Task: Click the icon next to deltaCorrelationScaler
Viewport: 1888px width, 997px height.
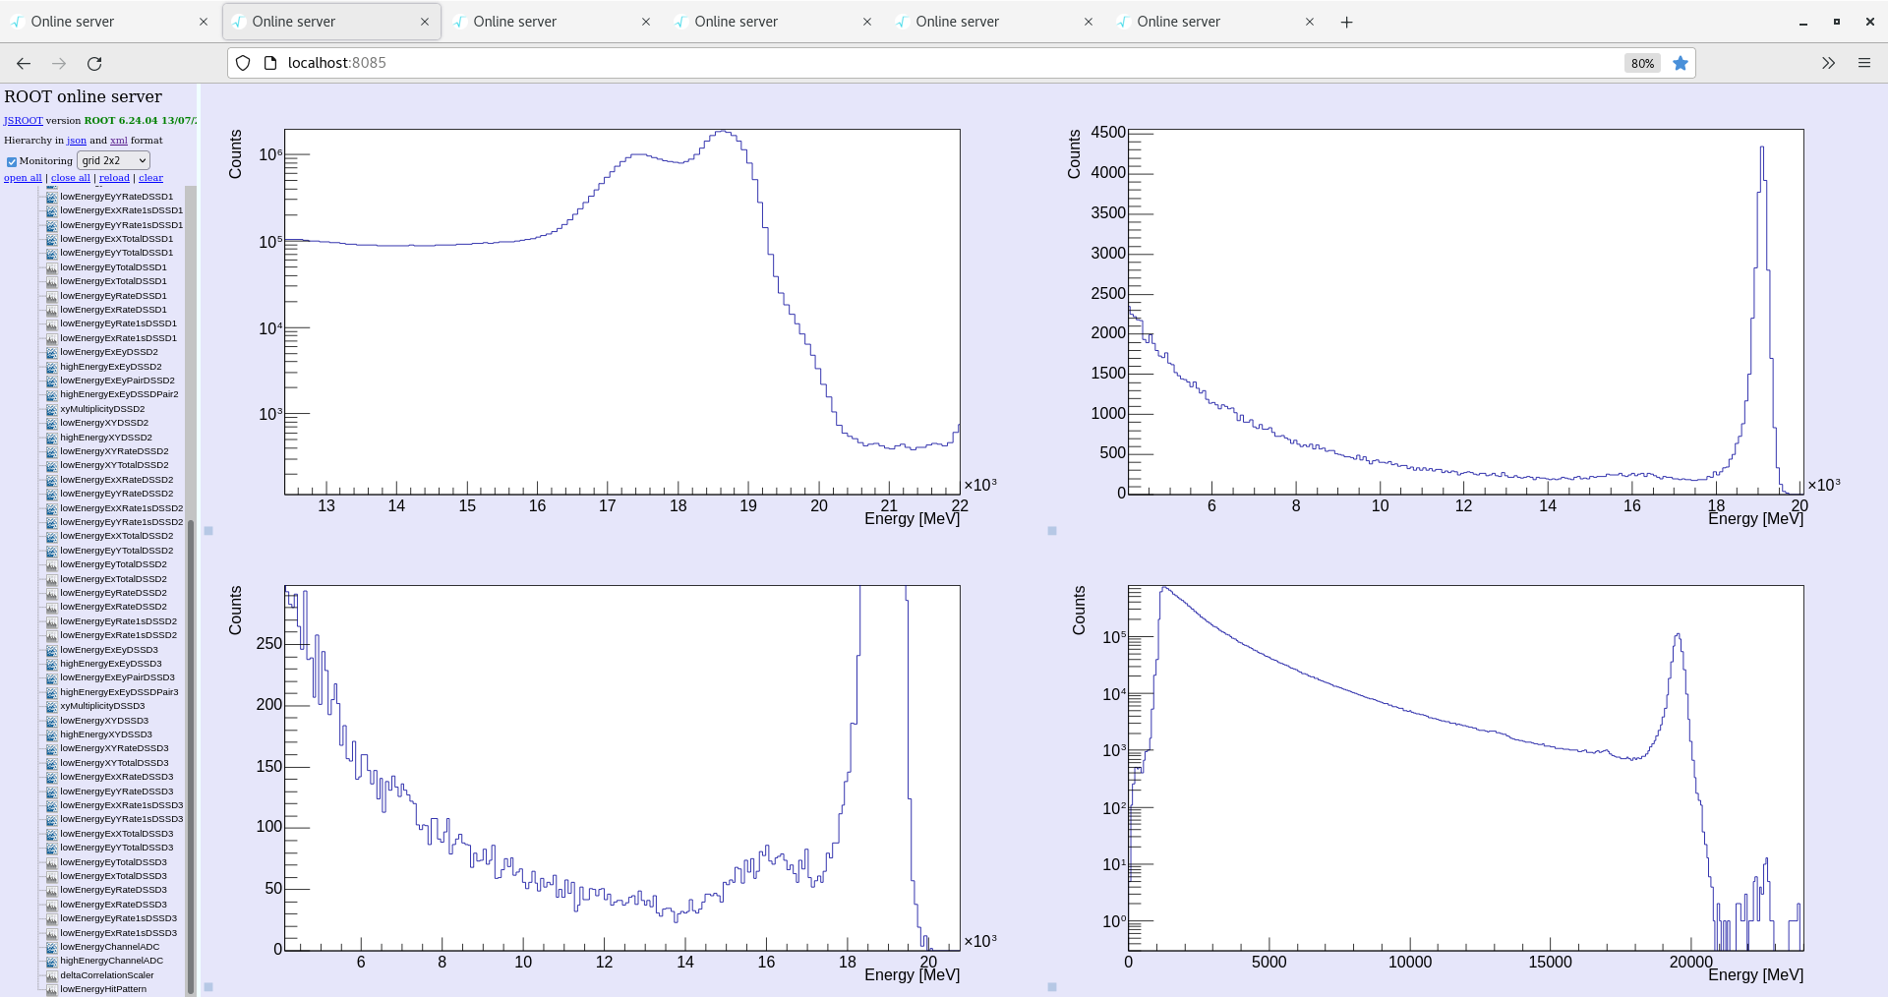Action: click(x=51, y=975)
